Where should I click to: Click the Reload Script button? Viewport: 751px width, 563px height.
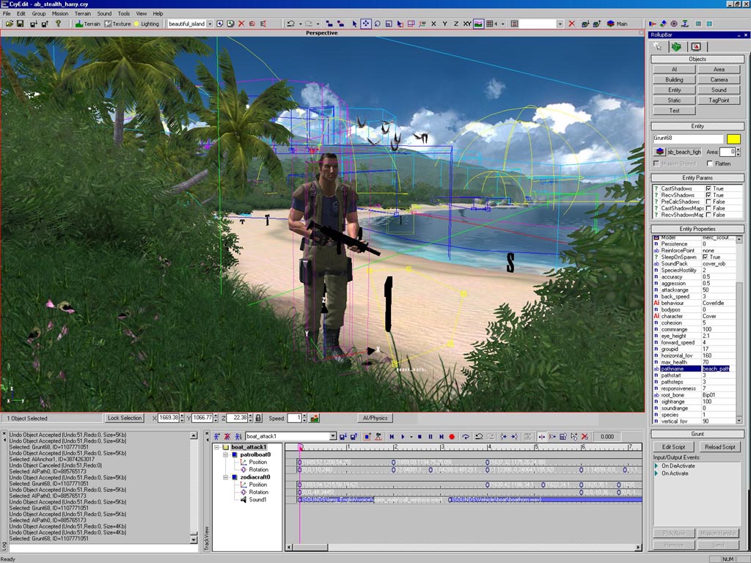(x=719, y=446)
